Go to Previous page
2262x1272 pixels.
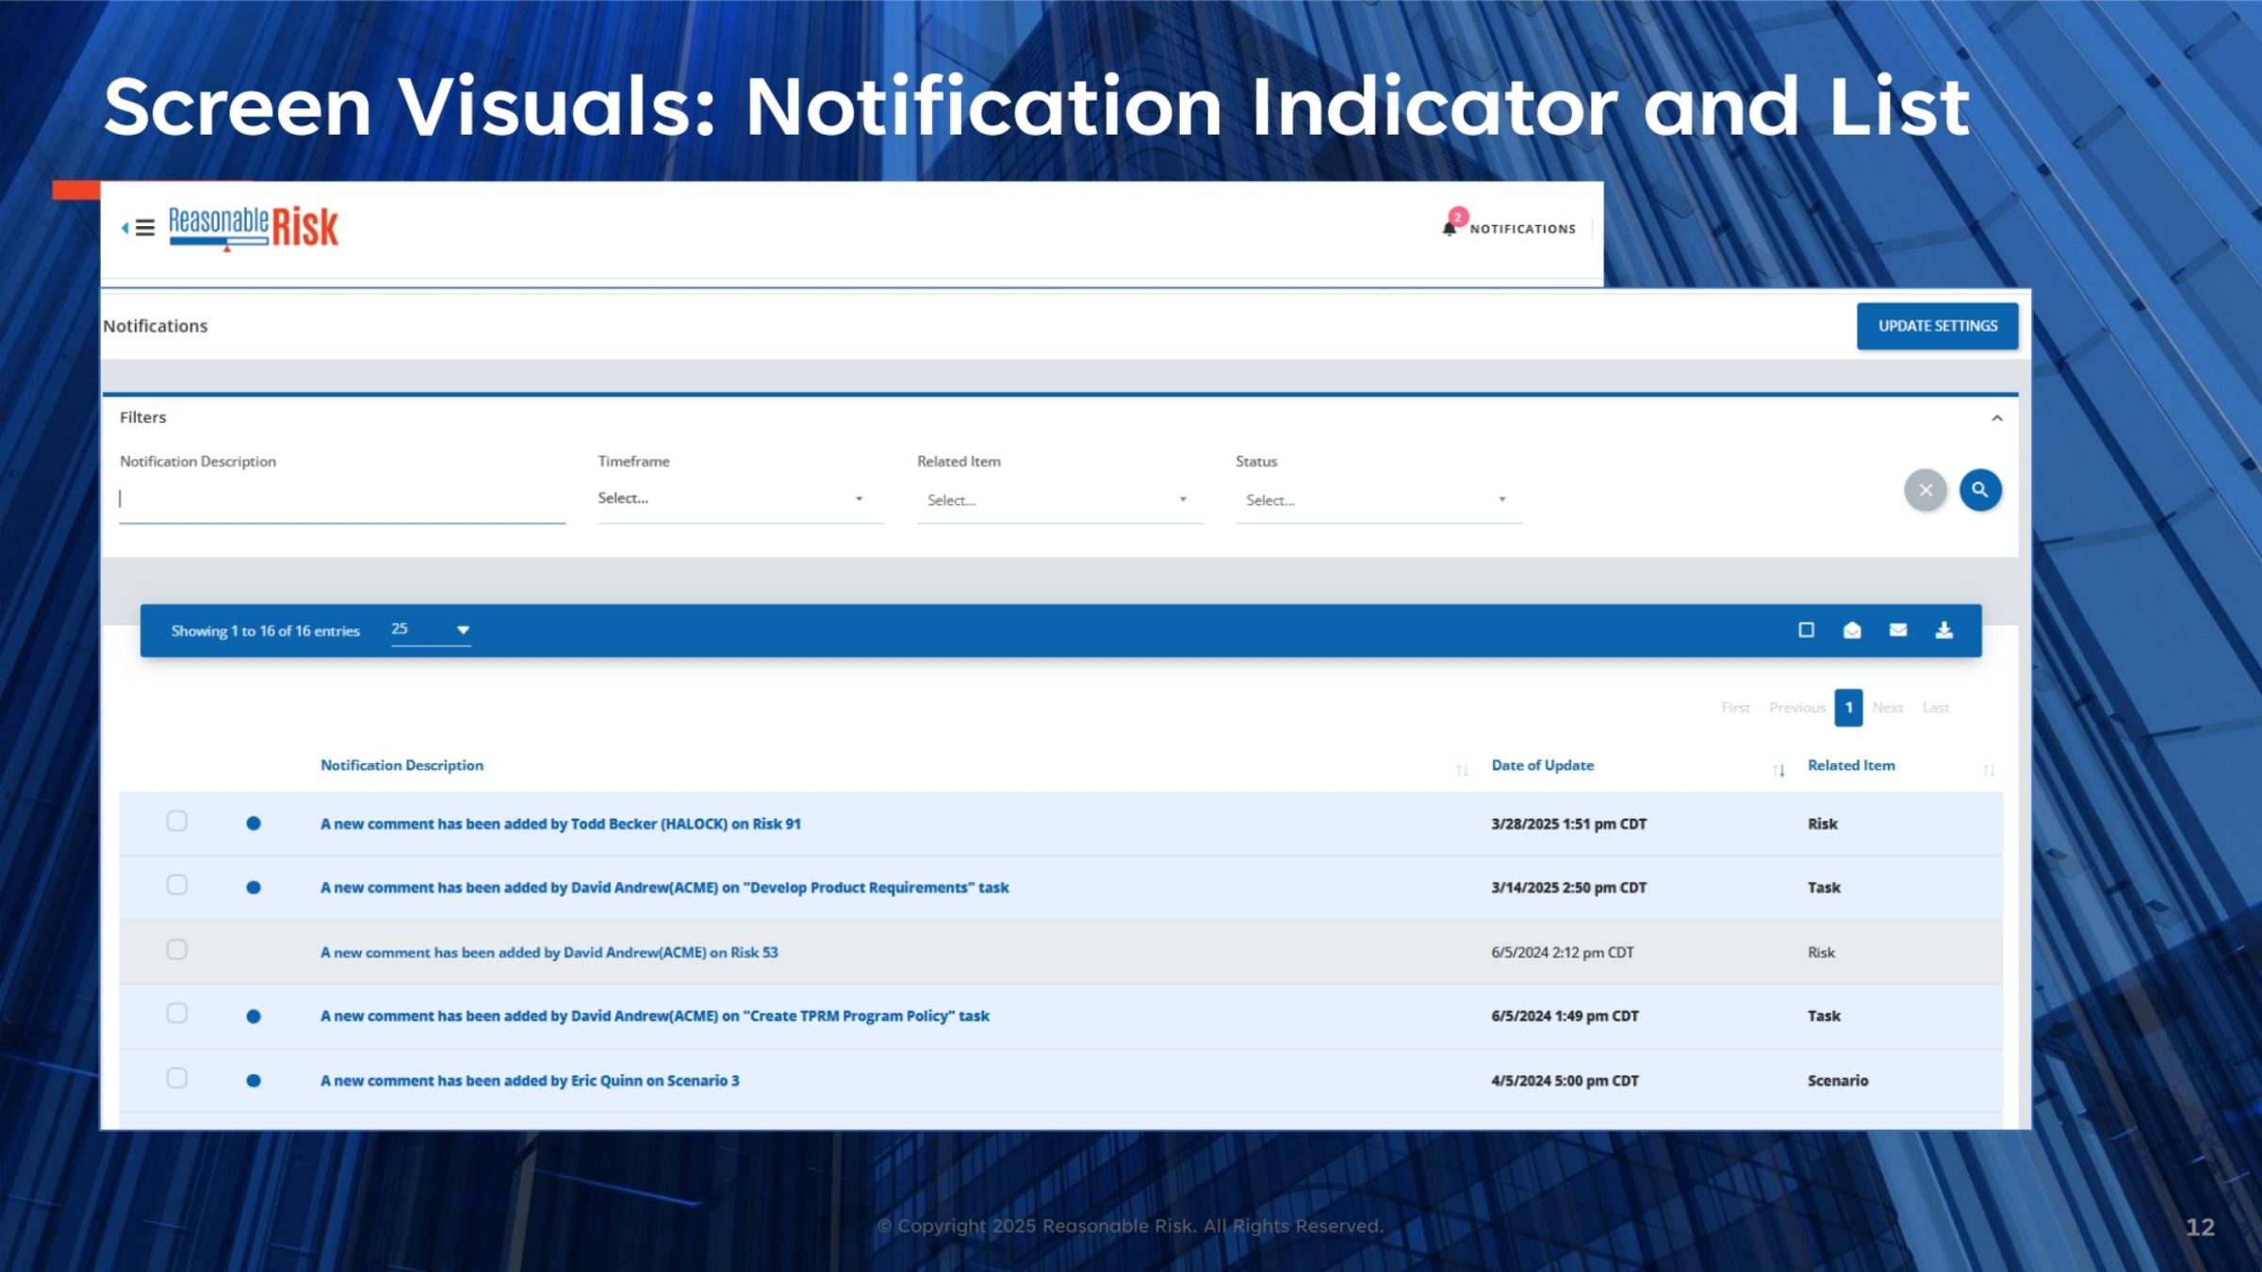(1796, 708)
